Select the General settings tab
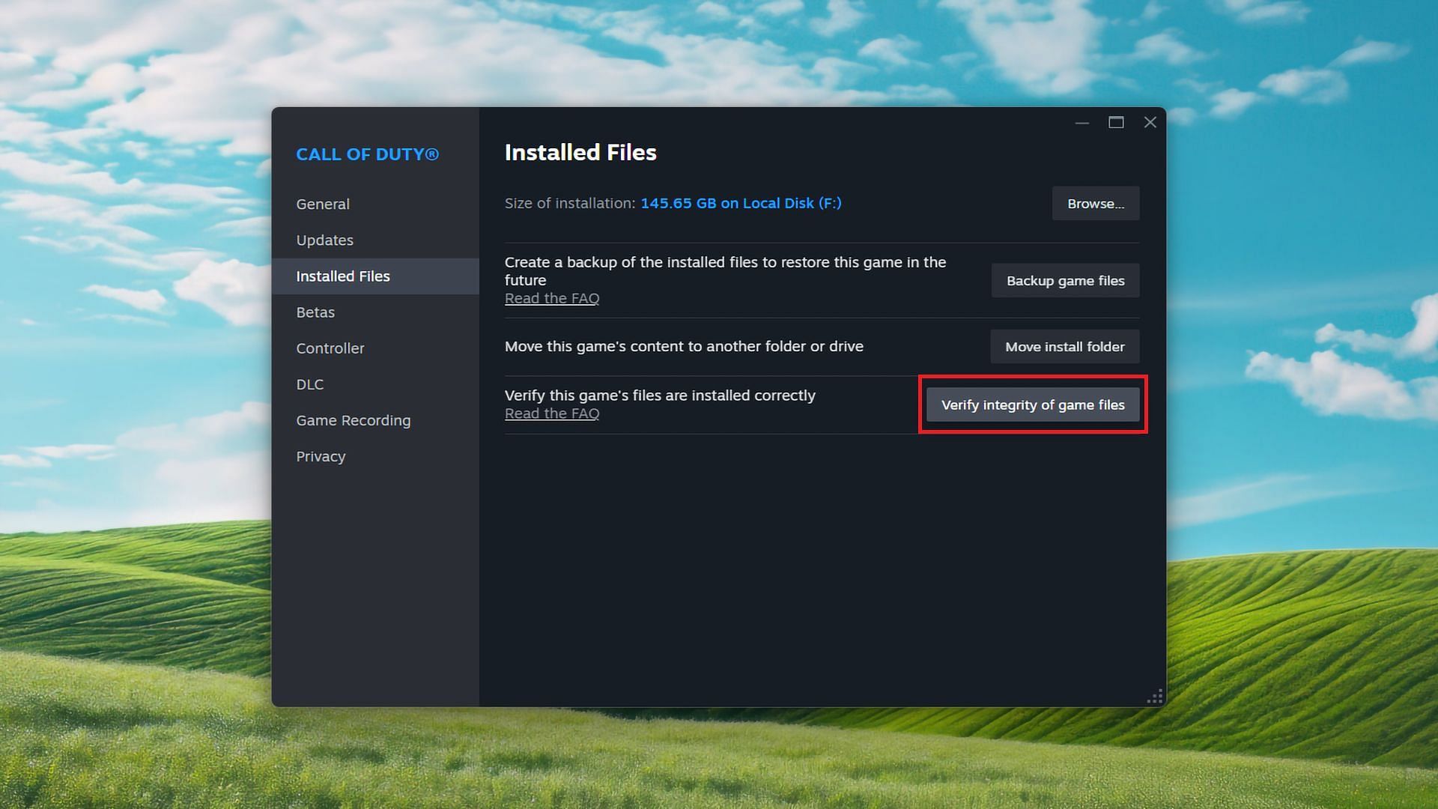The width and height of the screenshot is (1438, 809). [323, 204]
